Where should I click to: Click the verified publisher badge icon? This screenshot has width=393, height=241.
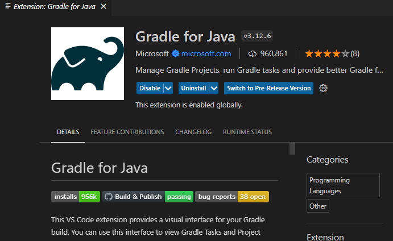point(175,53)
